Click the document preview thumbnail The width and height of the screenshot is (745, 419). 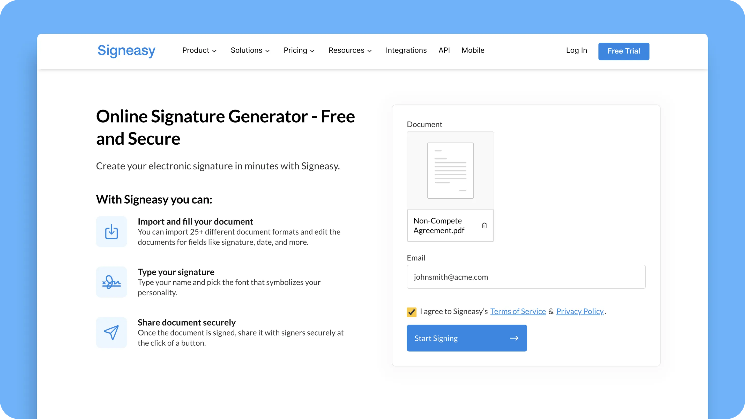pyautogui.click(x=450, y=171)
